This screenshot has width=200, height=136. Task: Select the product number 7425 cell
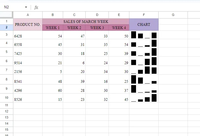pyautogui.click(x=28, y=54)
